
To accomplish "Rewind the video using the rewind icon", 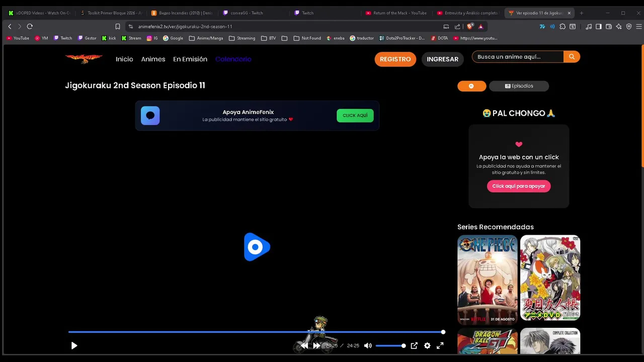I will pyautogui.click(x=304, y=345).
